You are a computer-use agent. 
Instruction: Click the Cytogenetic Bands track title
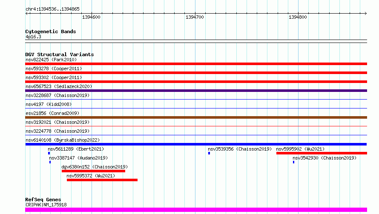coord(51,31)
